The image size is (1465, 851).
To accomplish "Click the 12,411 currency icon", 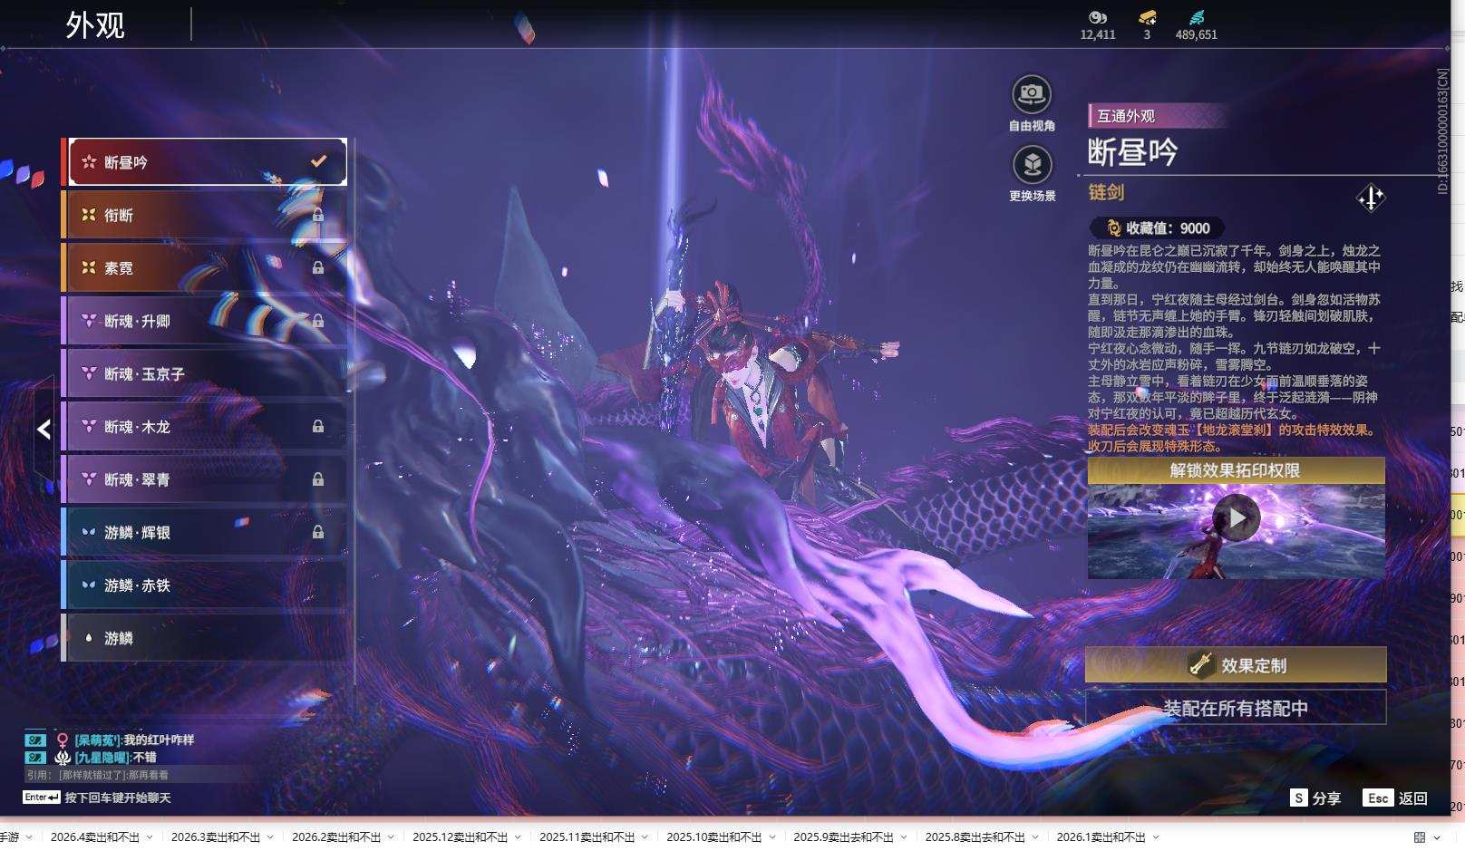I will [1098, 17].
